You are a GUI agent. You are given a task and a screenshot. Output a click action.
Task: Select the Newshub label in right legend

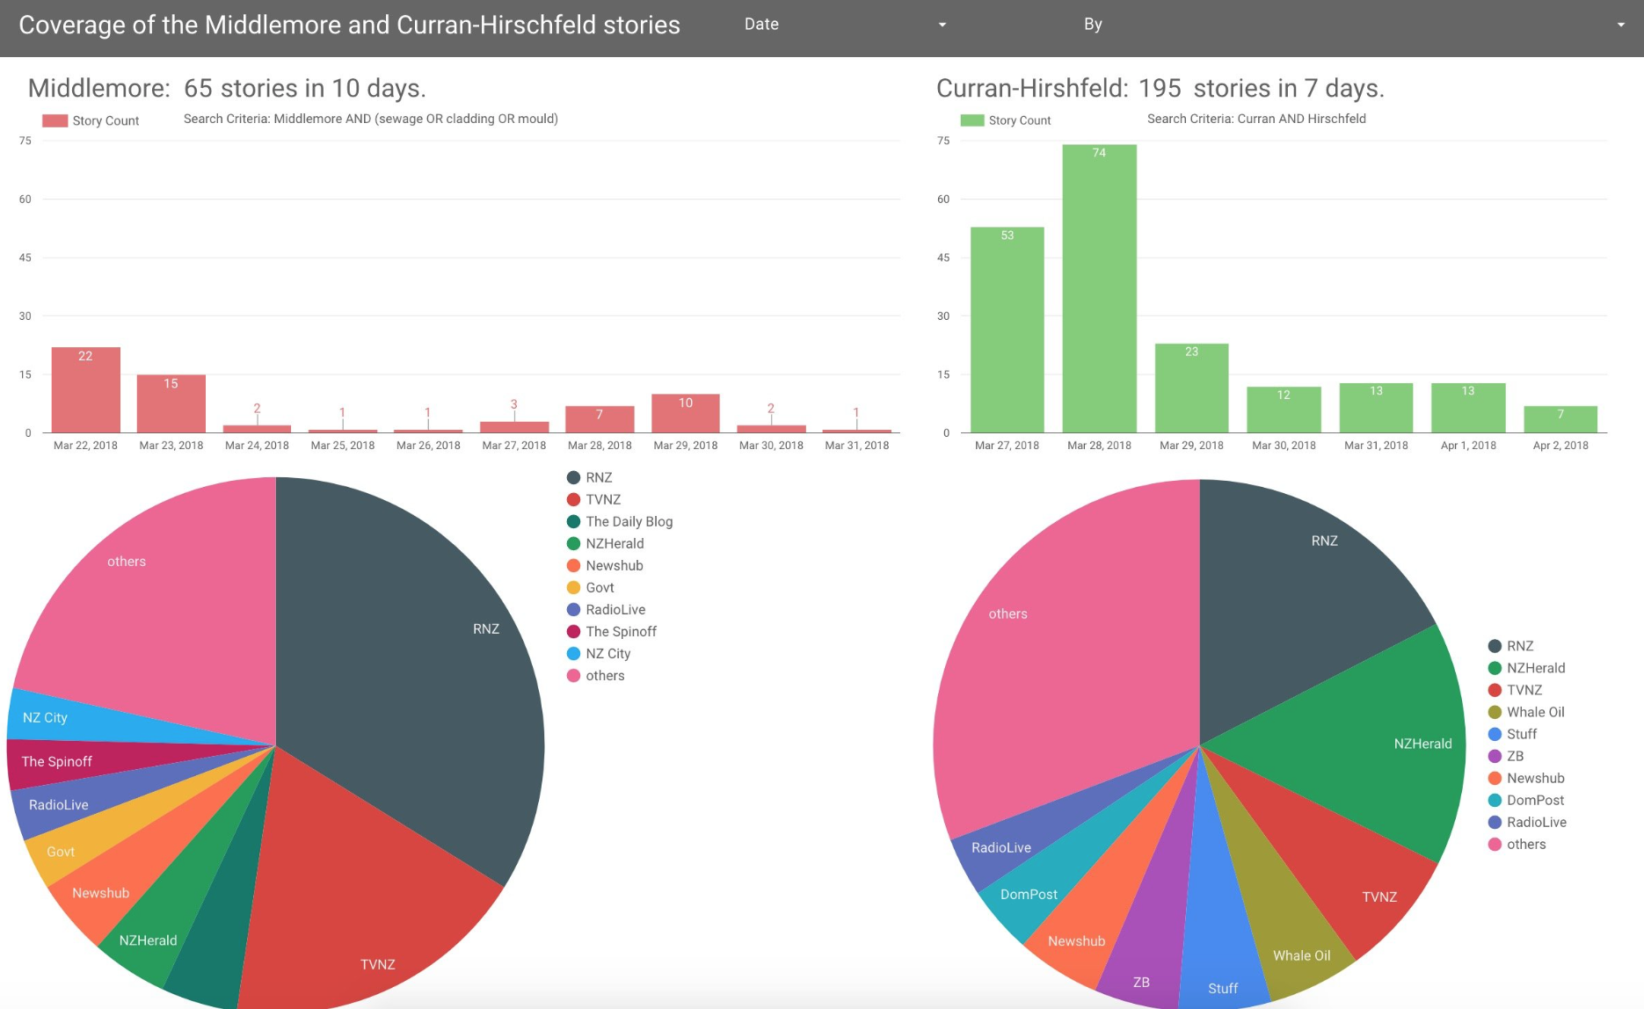pyautogui.click(x=1535, y=778)
